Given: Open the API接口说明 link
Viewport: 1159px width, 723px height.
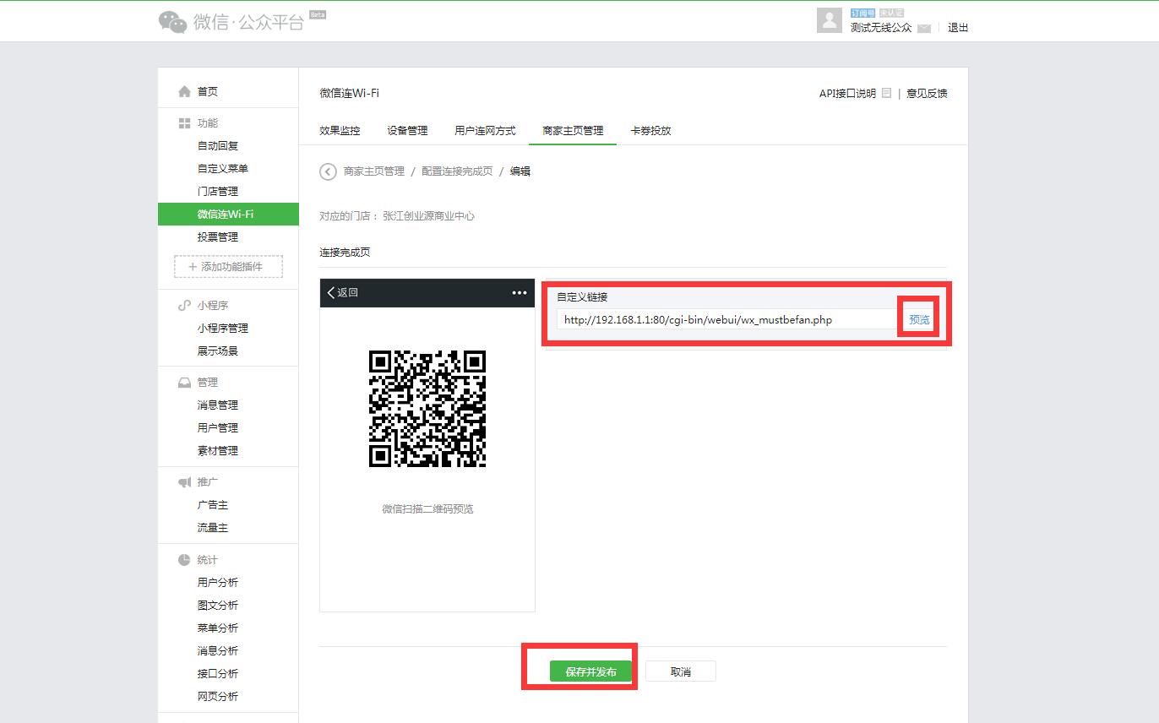Looking at the screenshot, I should [x=847, y=94].
